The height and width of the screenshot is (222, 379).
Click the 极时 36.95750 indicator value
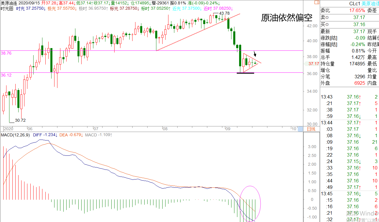click(x=94, y=9)
